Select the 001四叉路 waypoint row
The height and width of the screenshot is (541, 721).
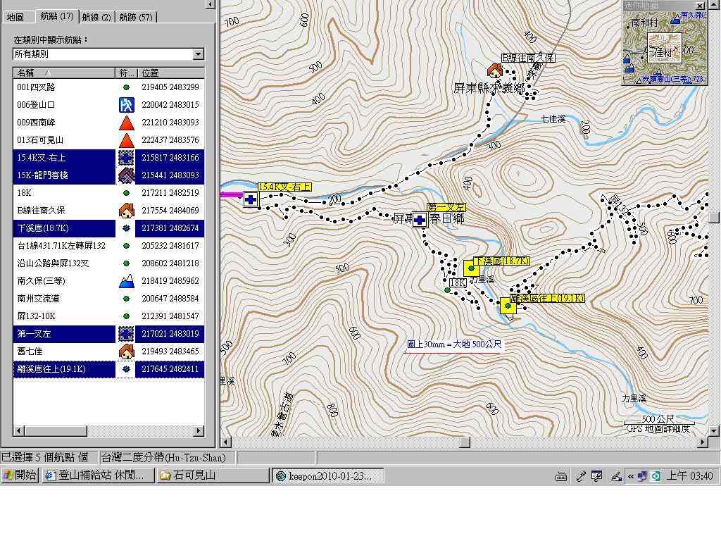pyautogui.click(x=63, y=87)
